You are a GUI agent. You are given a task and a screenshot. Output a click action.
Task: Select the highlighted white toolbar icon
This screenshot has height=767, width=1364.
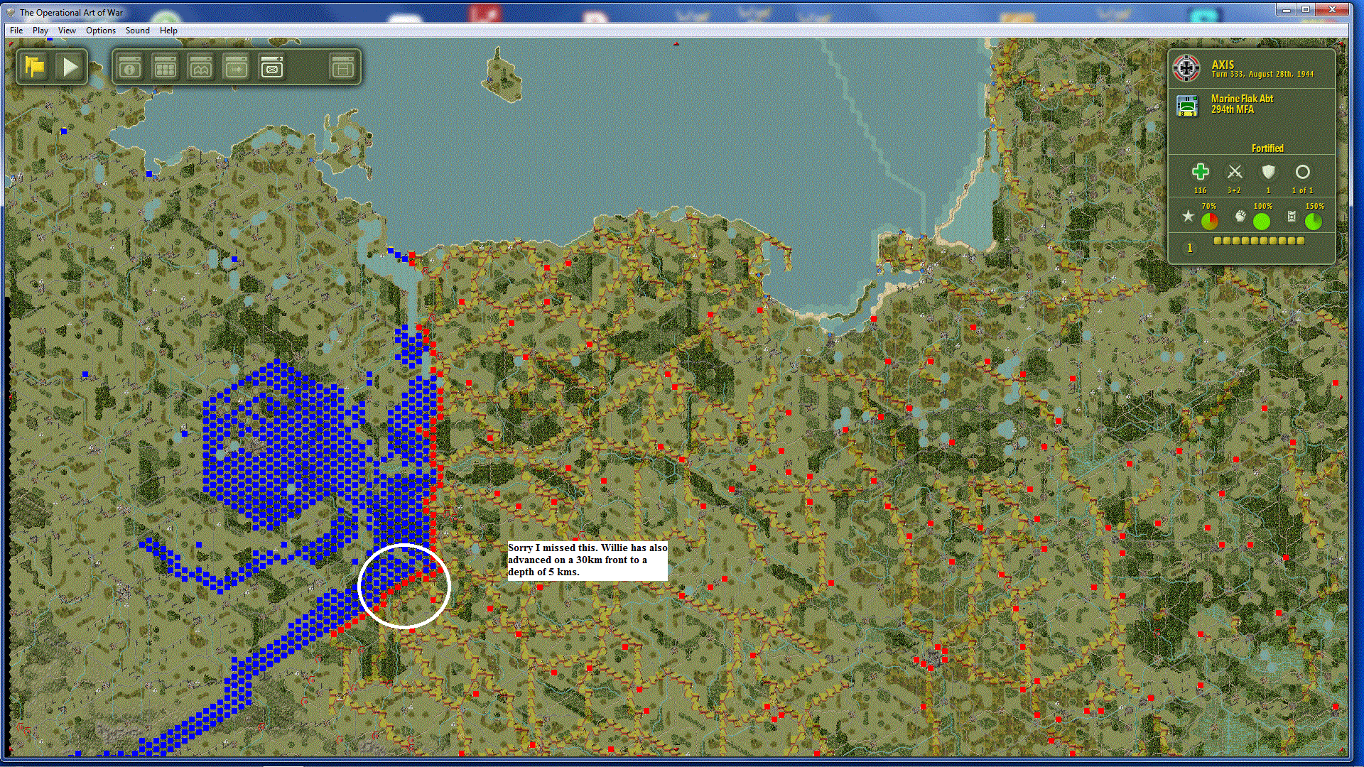(x=272, y=67)
